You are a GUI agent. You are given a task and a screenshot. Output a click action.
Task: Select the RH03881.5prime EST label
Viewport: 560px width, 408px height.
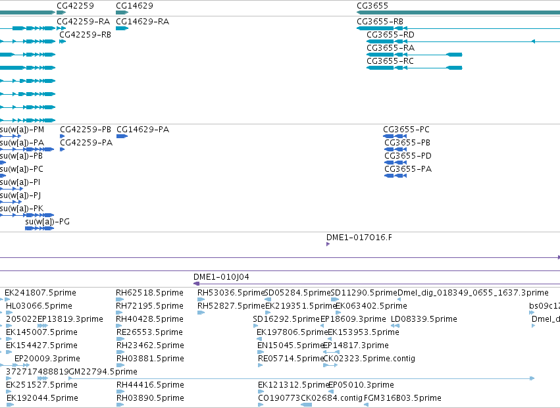point(150,359)
